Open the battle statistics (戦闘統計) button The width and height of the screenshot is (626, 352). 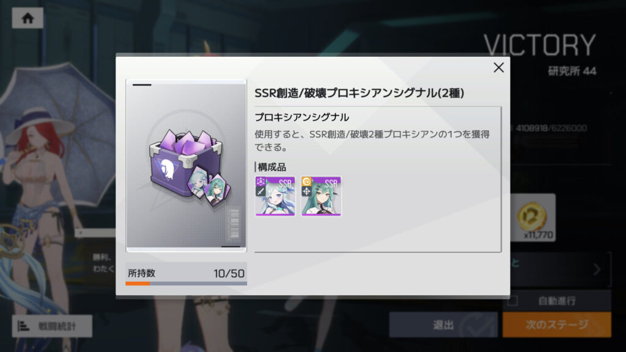pos(52,326)
